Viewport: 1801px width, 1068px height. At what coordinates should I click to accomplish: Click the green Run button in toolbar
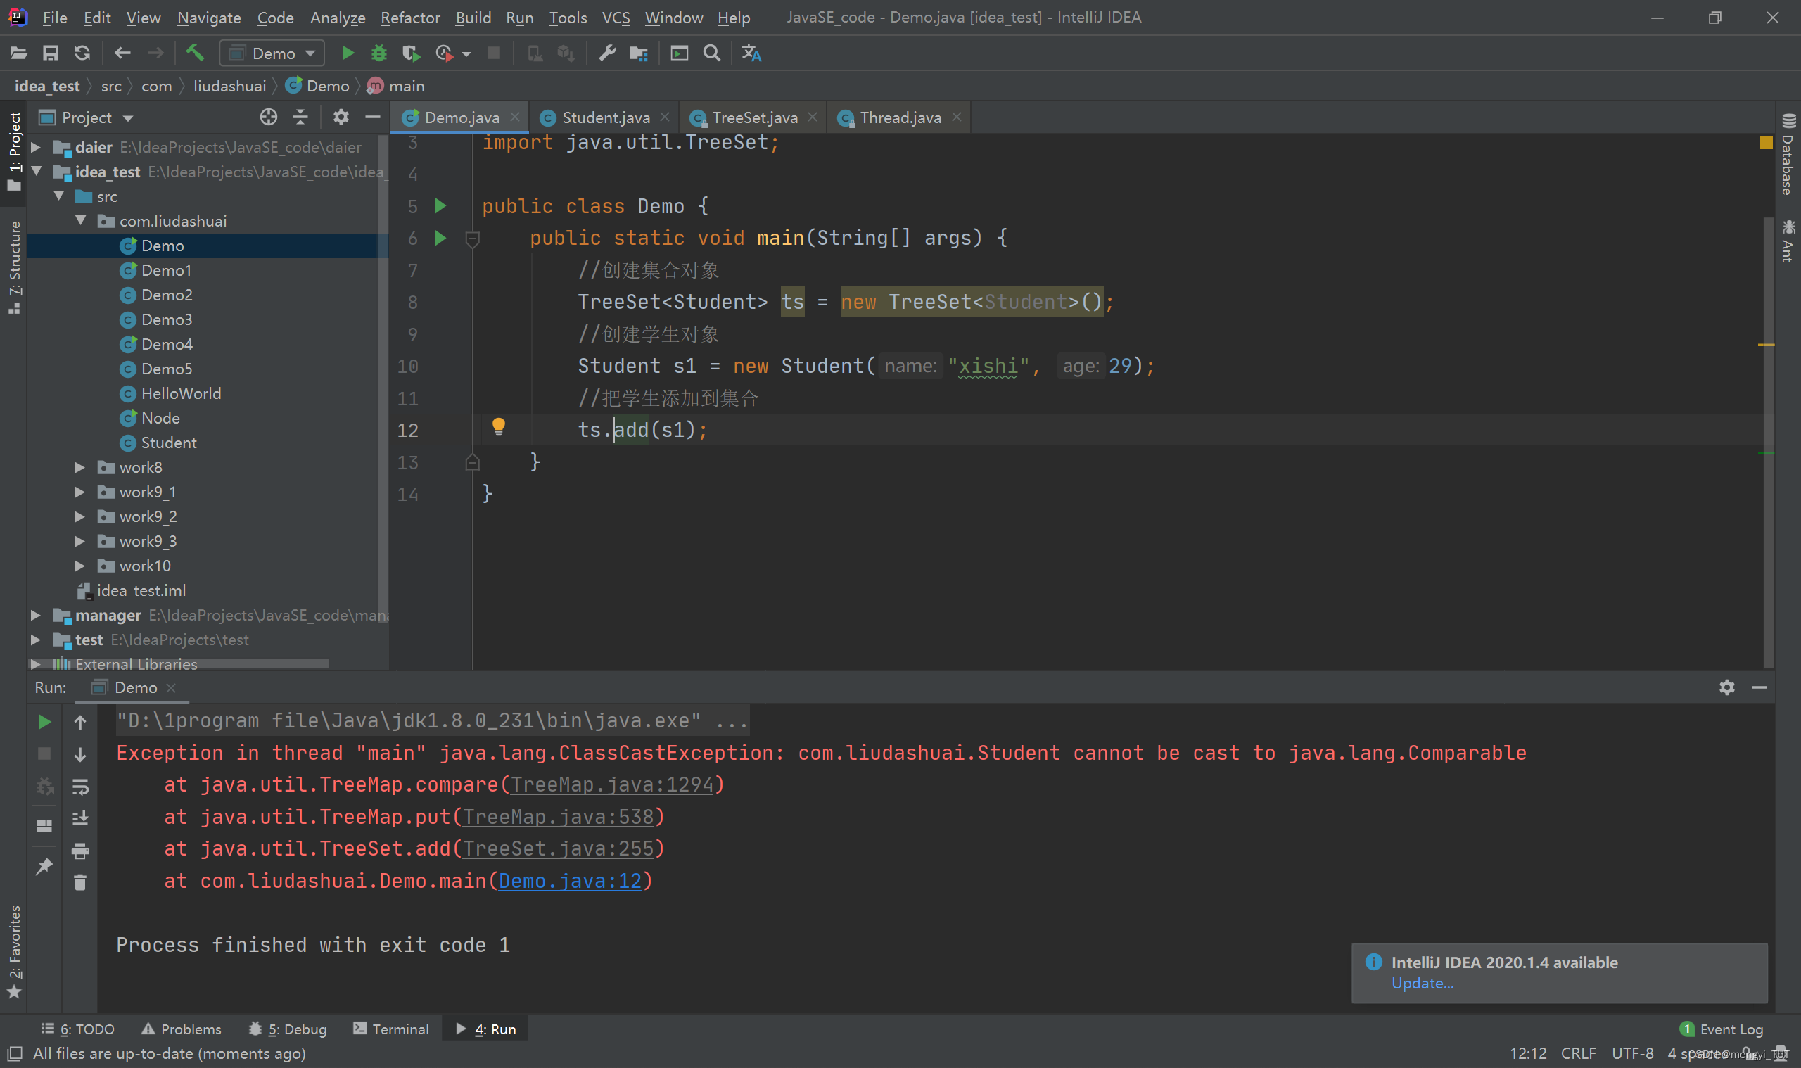(x=348, y=53)
